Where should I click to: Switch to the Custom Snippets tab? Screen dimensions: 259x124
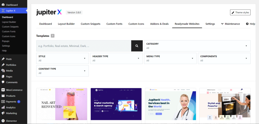pyautogui.click(x=91, y=24)
